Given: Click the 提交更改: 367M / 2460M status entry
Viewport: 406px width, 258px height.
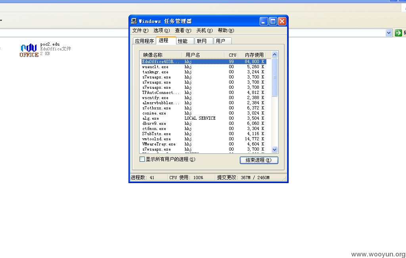Looking at the screenshot, I should click(243, 178).
